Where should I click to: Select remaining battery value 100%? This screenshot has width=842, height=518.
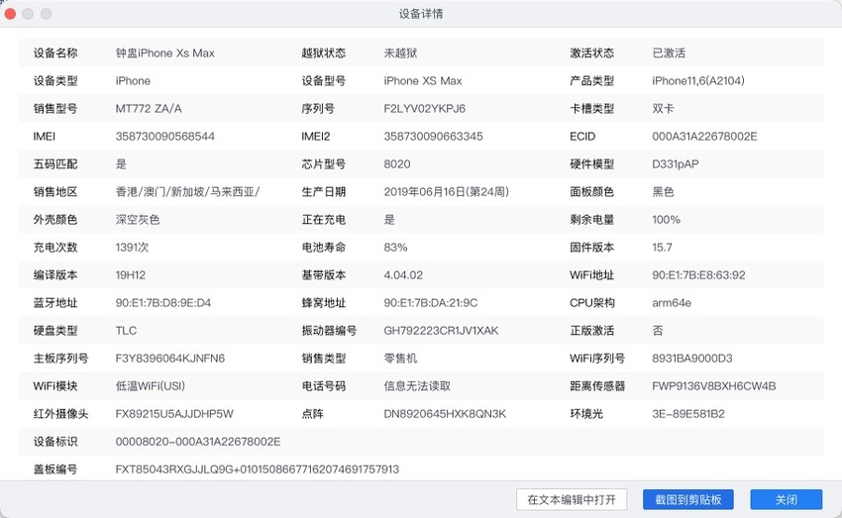(666, 220)
